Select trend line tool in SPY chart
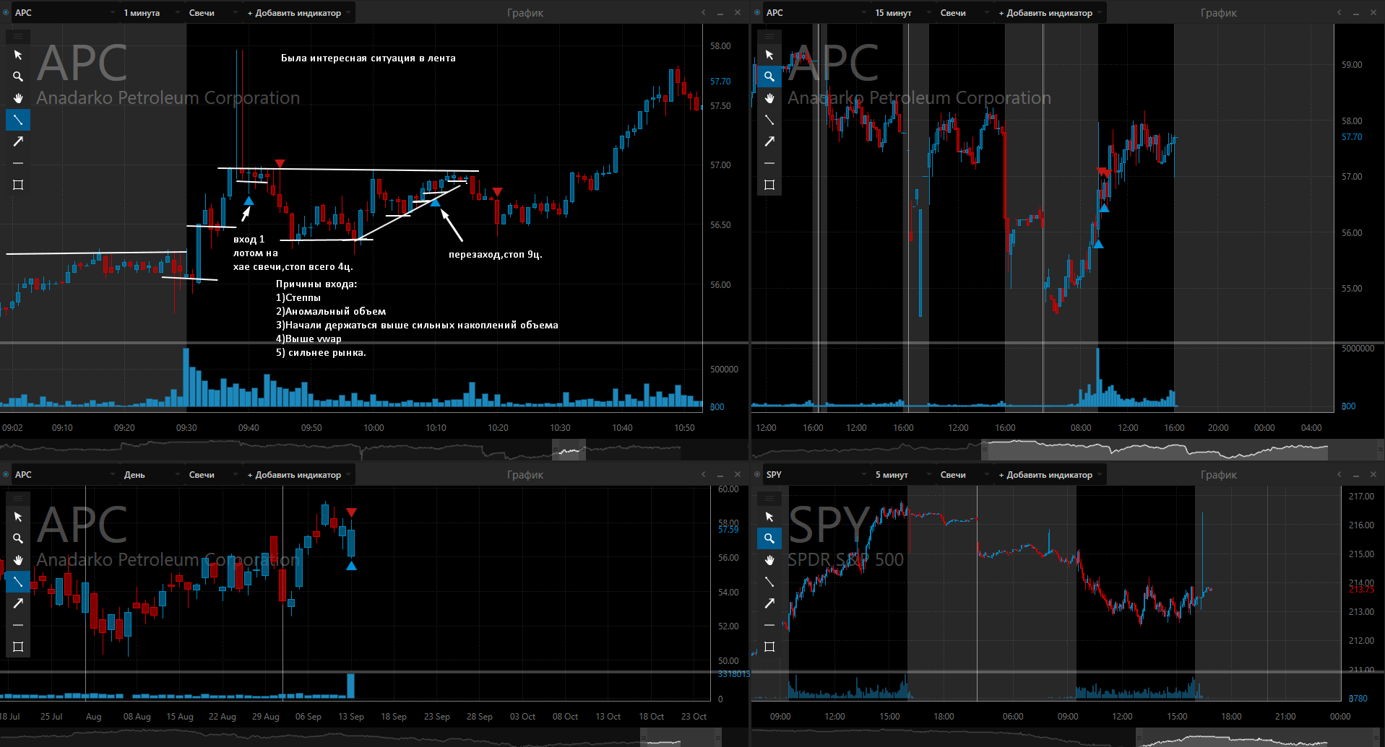Viewport: 1385px width, 747px height. click(x=769, y=582)
